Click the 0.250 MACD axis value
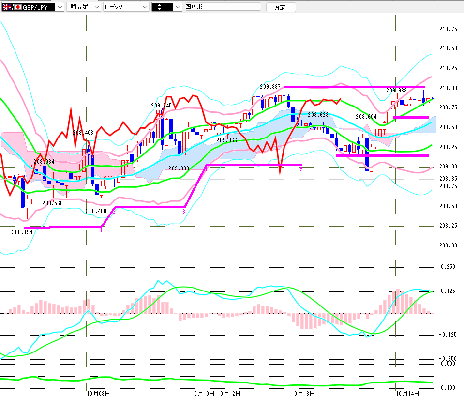 point(448,266)
